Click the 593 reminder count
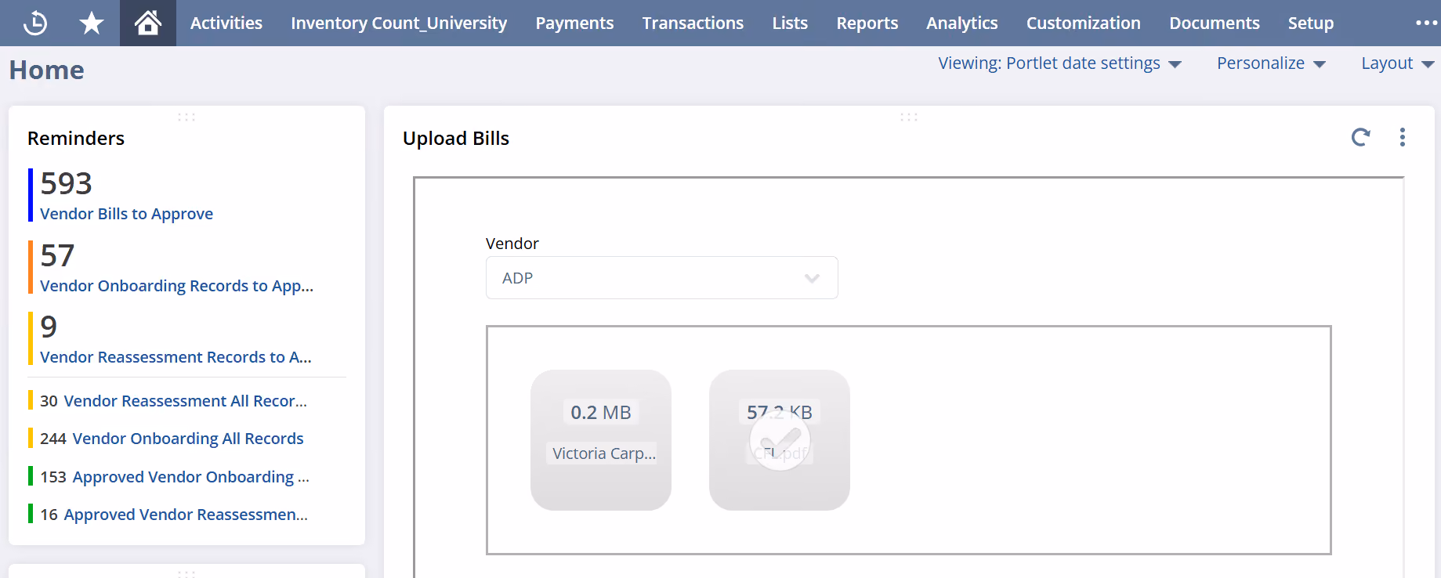1441x578 pixels. click(67, 183)
